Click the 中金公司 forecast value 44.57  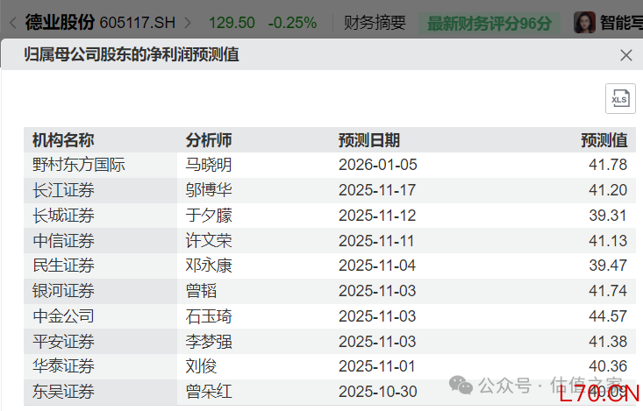[609, 316]
